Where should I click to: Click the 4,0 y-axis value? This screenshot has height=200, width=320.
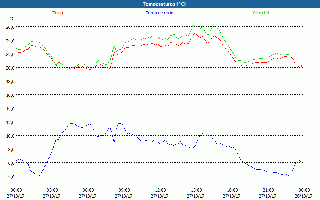point(11,176)
